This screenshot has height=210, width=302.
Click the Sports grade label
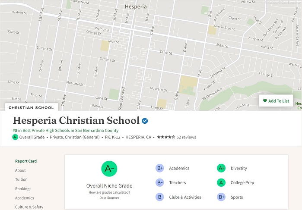pyautogui.click(x=237, y=197)
